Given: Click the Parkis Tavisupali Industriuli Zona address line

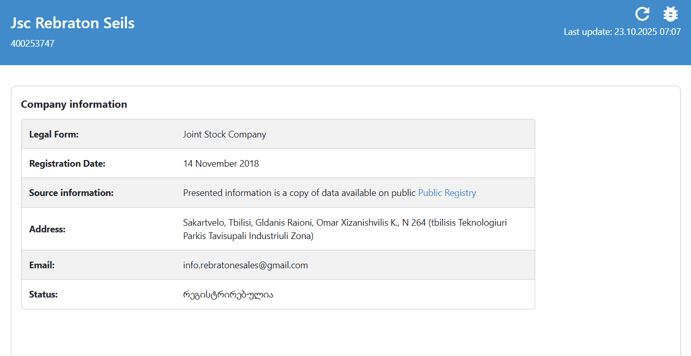Looking at the screenshot, I should [x=248, y=236].
